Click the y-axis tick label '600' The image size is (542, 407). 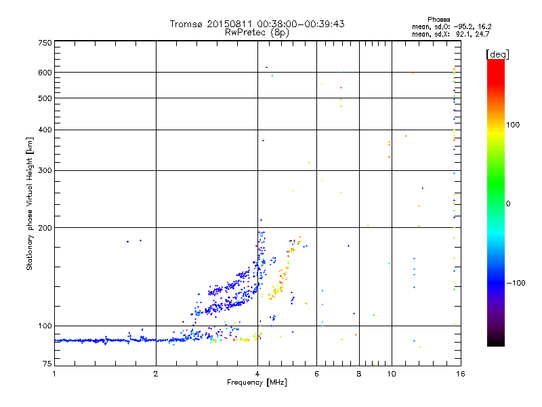click(45, 73)
